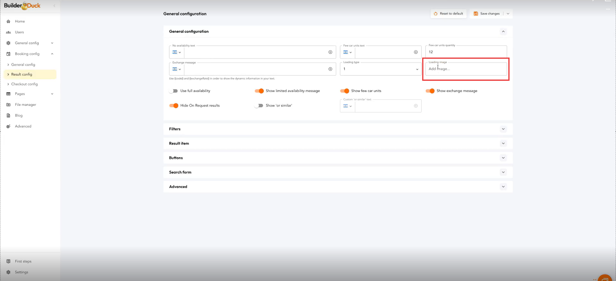Click plus icon in No availability text field

click(x=330, y=52)
